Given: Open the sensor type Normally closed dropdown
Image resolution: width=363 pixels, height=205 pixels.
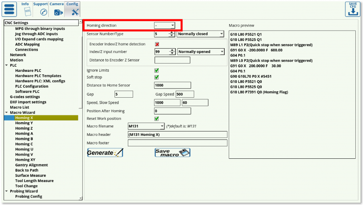Looking at the screenshot, I should click(x=200, y=34).
